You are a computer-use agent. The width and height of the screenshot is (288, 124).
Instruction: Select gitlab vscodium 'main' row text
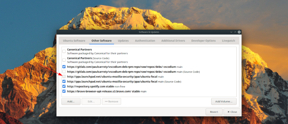pyautogui.click(x=125, y=67)
